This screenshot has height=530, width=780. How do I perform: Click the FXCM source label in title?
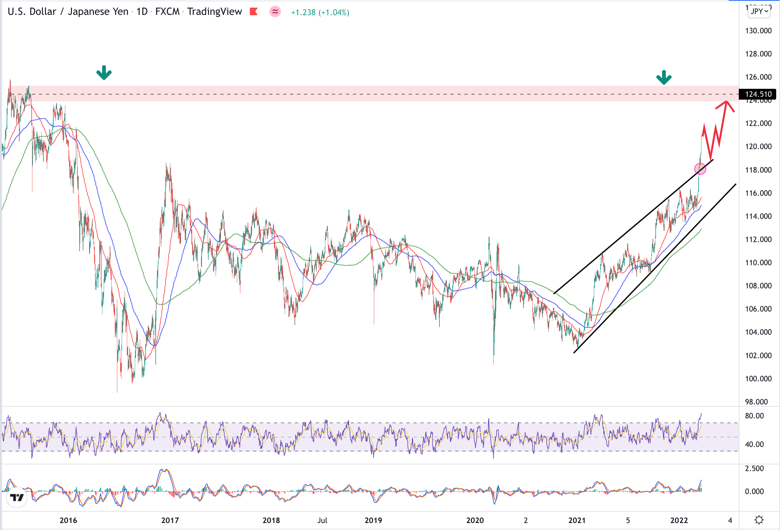(167, 12)
